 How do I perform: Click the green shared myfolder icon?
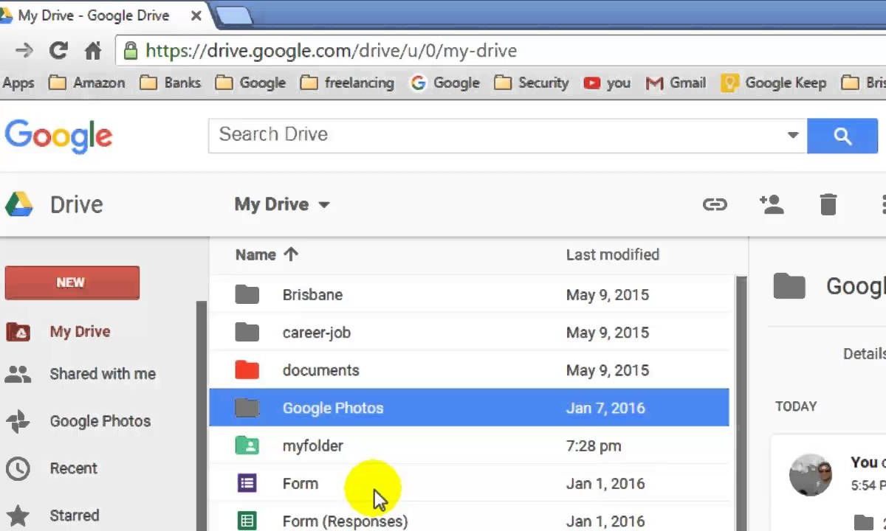point(247,445)
